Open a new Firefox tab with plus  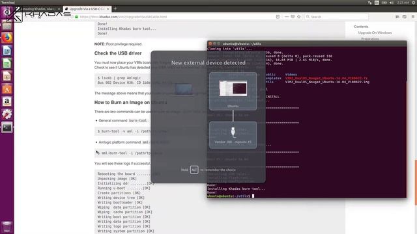coord(115,8)
